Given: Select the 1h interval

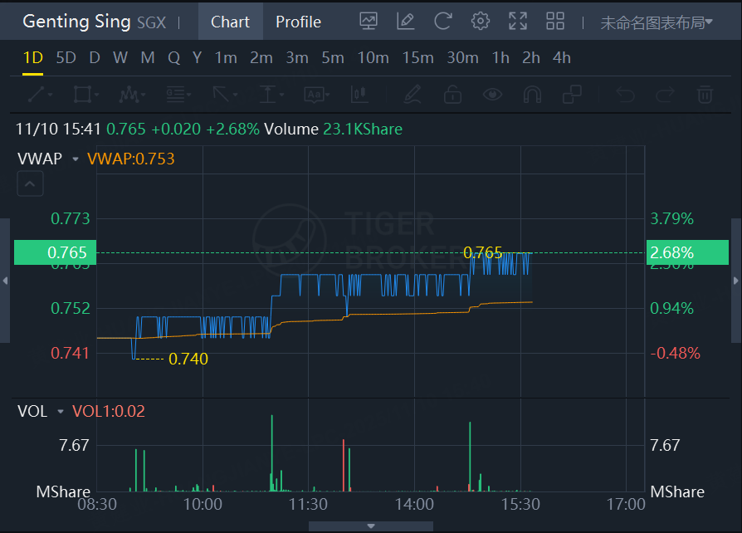Looking at the screenshot, I should [500, 58].
